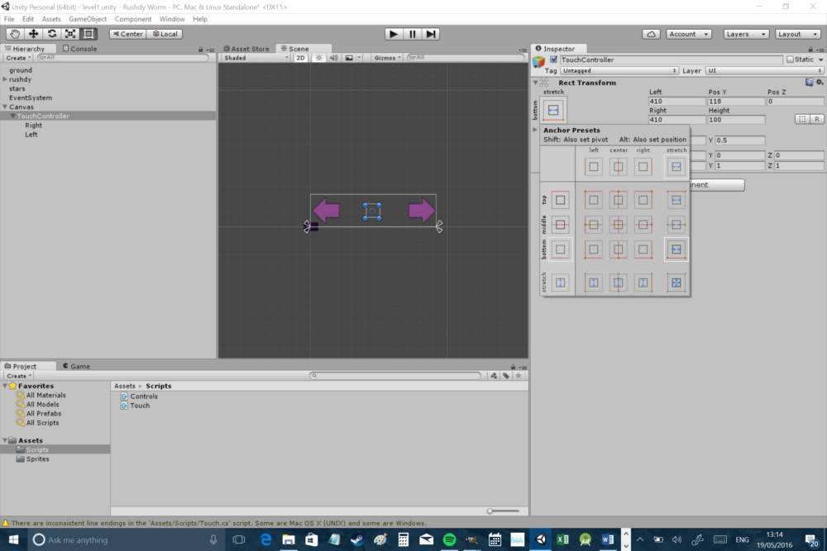Select the Rotate tool

pyautogui.click(x=51, y=34)
